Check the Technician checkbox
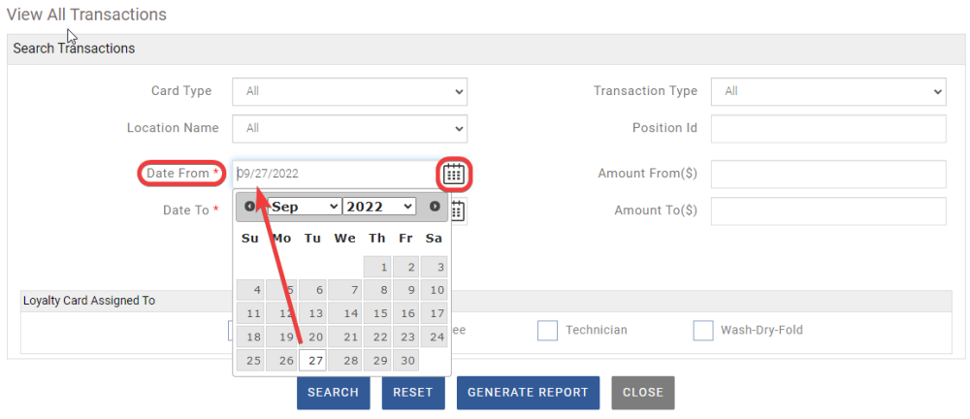The image size is (970, 419). pyautogui.click(x=548, y=331)
